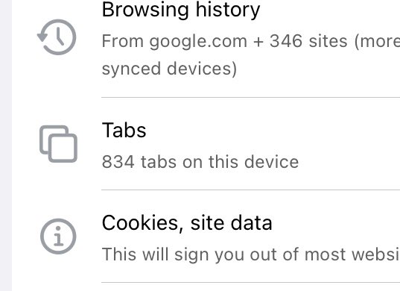Click the word 'history' in first title
Viewport: 400px width, 291px height.
(x=228, y=10)
